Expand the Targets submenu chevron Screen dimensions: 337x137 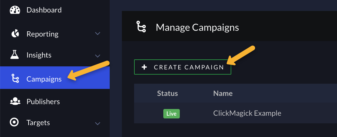point(98,124)
